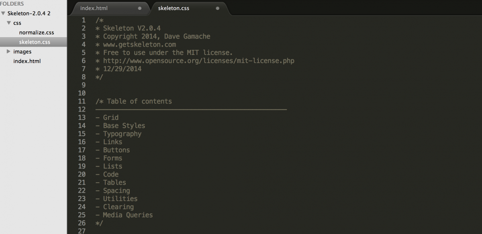Place cursor on "Table of contents" comment
The width and height of the screenshot is (482, 234).
[x=139, y=101]
